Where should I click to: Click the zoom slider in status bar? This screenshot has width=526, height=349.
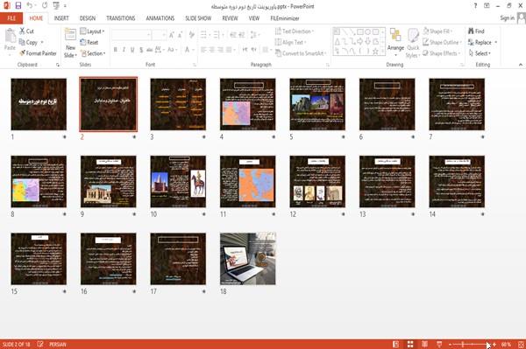click(x=472, y=344)
